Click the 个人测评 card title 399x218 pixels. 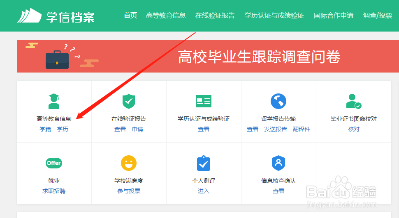[x=204, y=181]
